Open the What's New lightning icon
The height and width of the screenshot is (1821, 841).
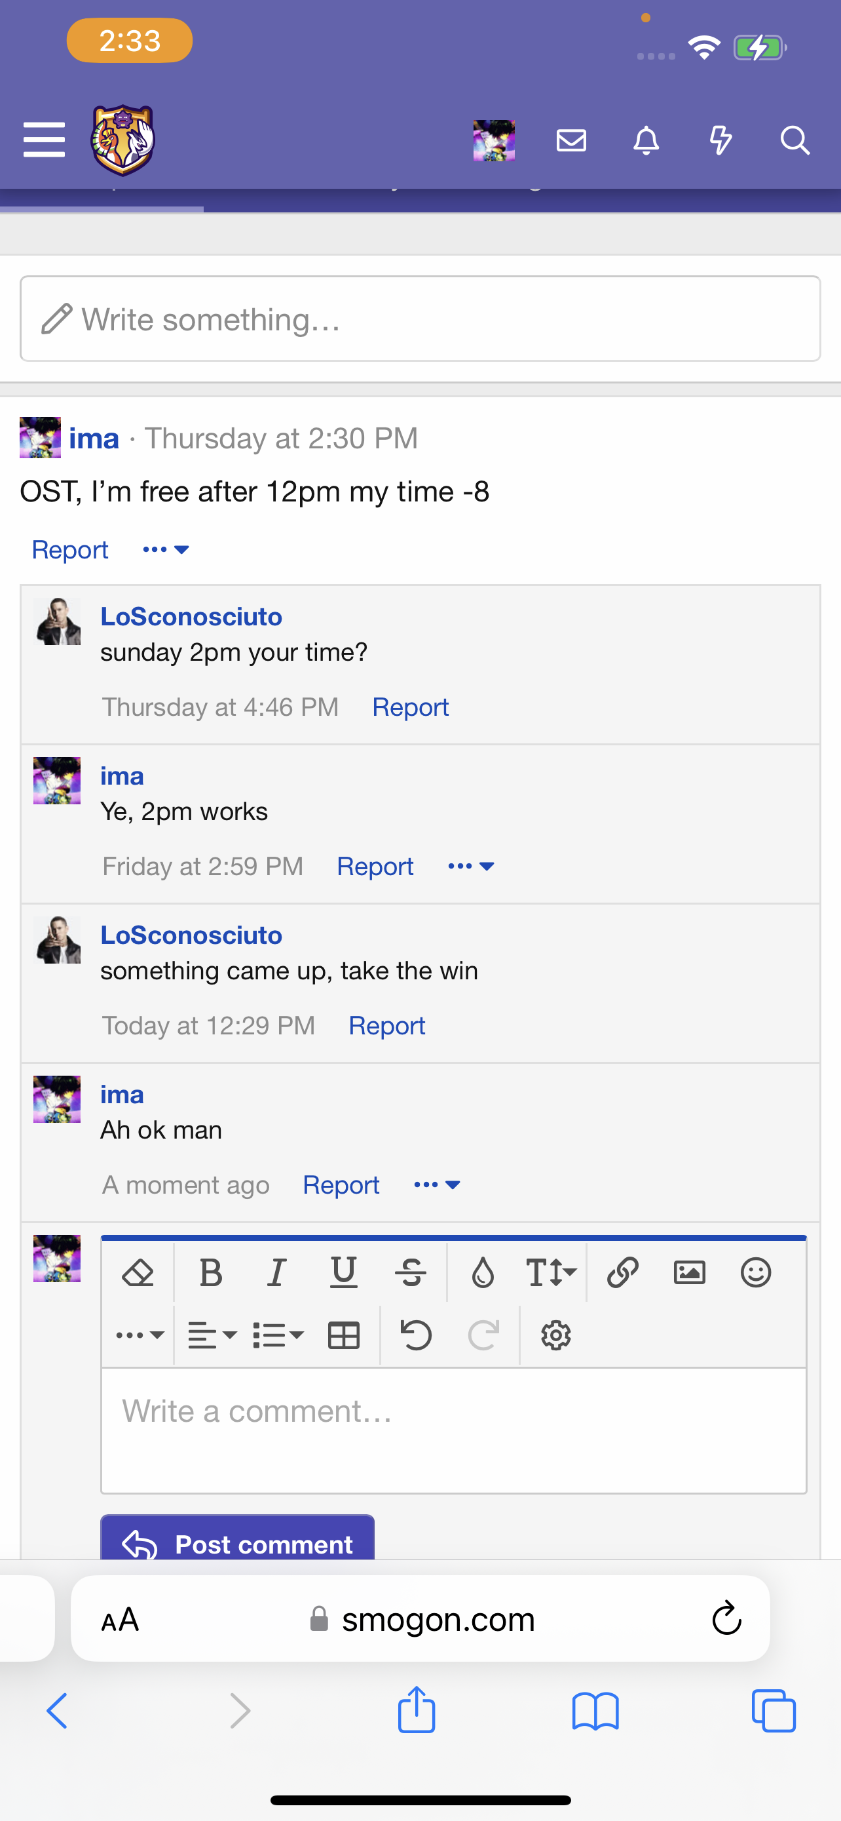click(720, 140)
